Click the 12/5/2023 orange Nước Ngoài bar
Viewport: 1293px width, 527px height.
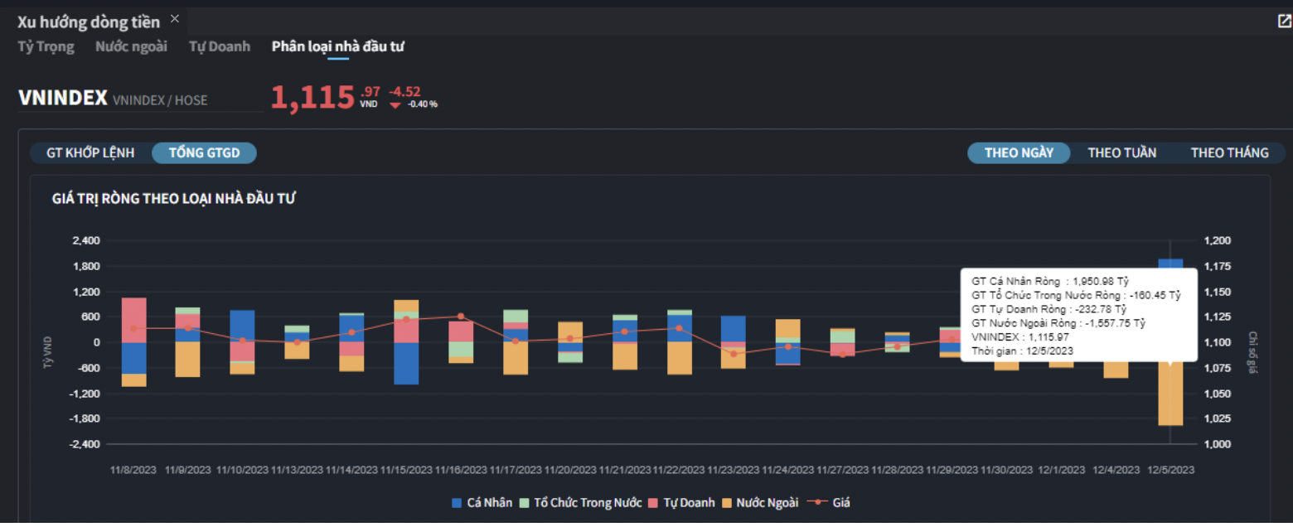click(x=1170, y=396)
